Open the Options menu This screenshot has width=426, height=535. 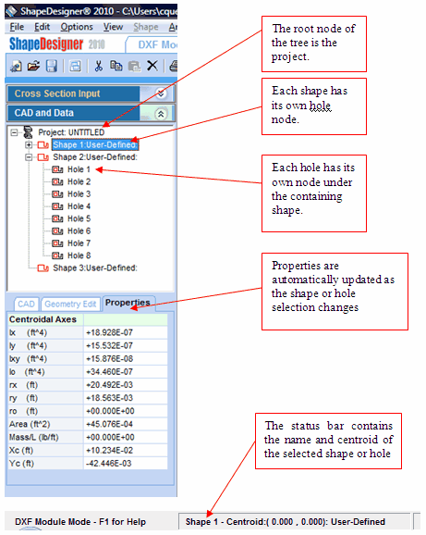pos(77,27)
